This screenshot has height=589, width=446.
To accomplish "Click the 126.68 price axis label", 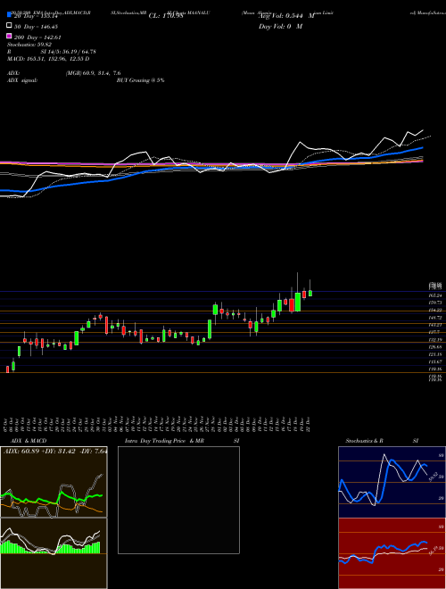I will (436, 347).
